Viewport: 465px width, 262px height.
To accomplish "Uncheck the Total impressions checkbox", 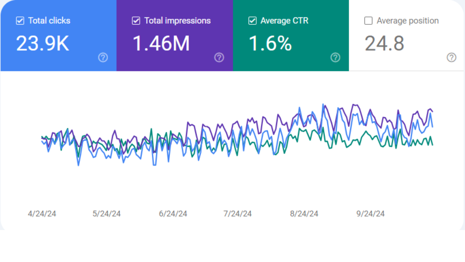I will (136, 21).
